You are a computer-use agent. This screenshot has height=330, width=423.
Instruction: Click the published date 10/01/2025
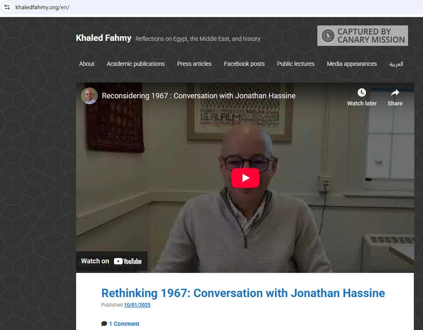(x=137, y=305)
